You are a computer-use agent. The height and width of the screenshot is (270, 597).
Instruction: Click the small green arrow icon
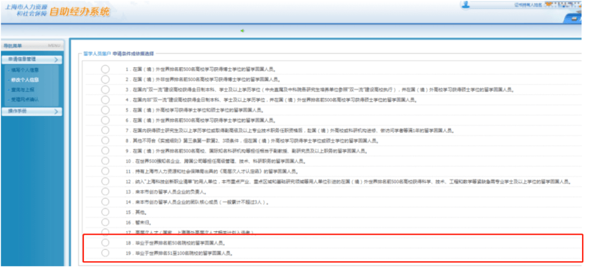click(242, 31)
